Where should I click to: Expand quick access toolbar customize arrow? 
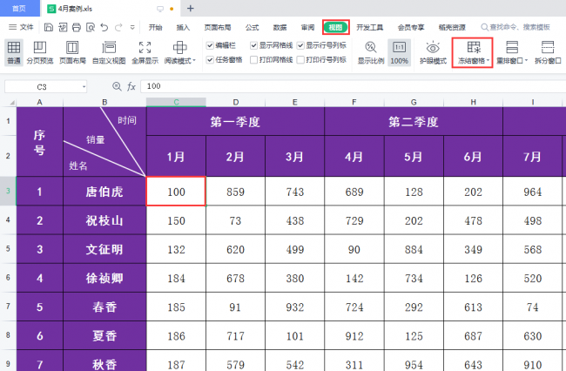(x=132, y=27)
